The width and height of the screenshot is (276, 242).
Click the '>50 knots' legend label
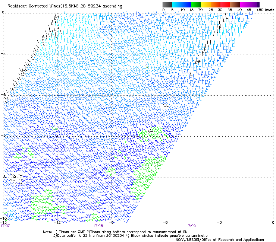pos(265,10)
